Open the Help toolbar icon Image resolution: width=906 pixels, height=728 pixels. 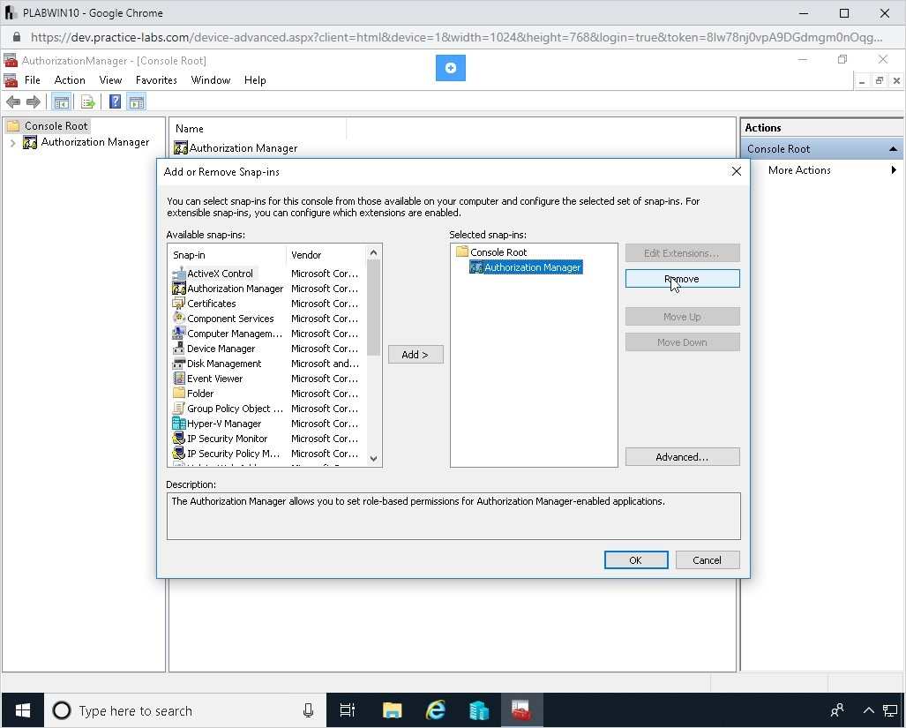pyautogui.click(x=115, y=102)
